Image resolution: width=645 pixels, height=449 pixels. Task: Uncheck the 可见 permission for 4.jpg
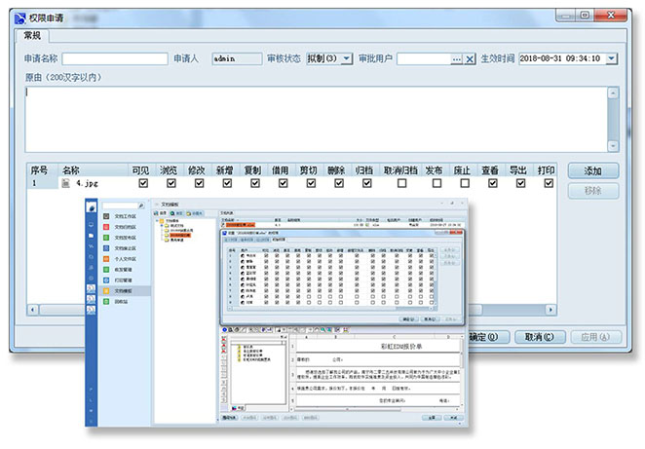pyautogui.click(x=143, y=183)
